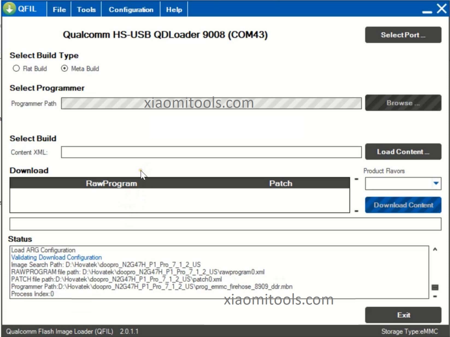Image resolution: width=450 pixels, height=337 pixels.
Task: Click the Programmer Path text field
Action: coord(211,104)
